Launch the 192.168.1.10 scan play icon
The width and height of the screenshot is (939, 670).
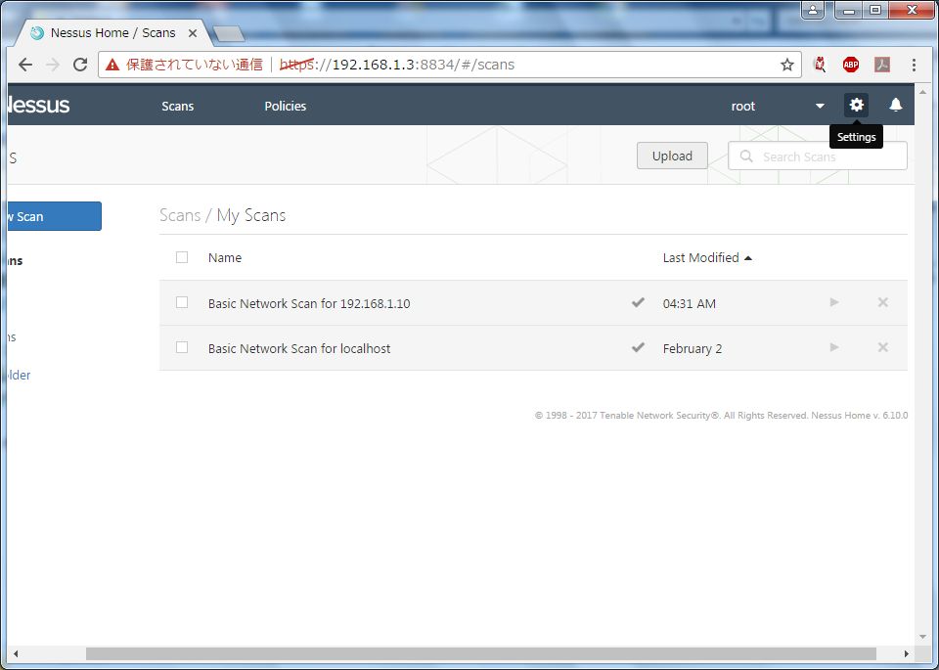pos(834,302)
